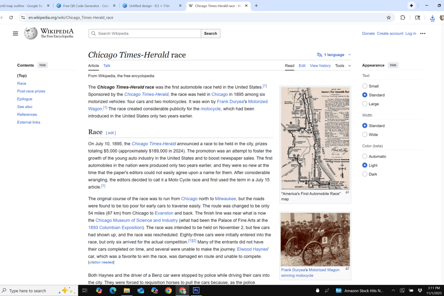The width and height of the screenshot is (444, 296).
Task: Open the Wikipedia personal tools ellipsis menu
Action: 423,34
